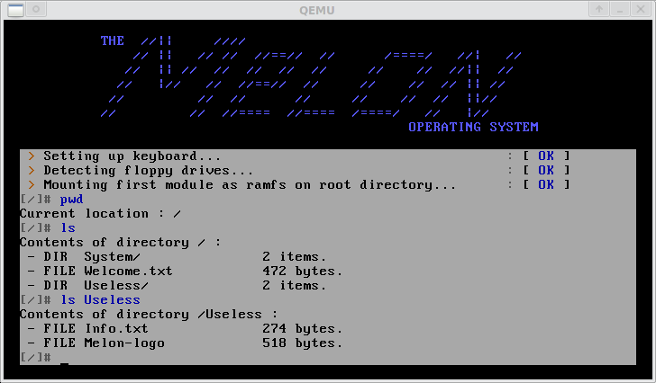Viewport: 656px width, 383px height.
Task: Click 'Contents of directory /Useless :' line
Action: click(149, 315)
